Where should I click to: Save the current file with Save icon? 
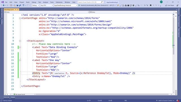tap(17, 5)
